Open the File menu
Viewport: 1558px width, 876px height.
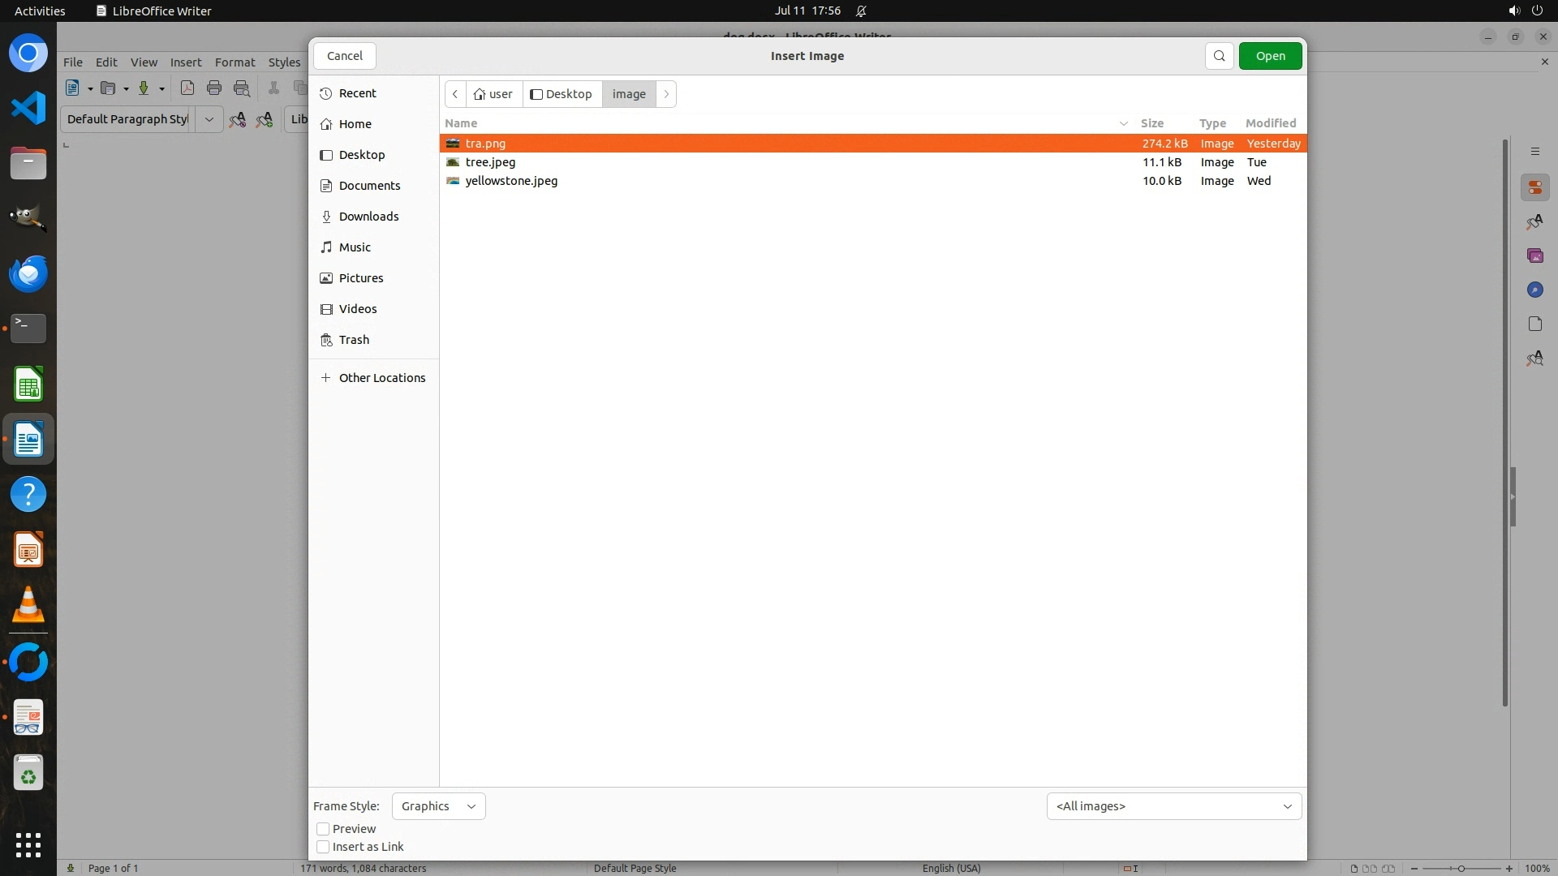tap(73, 62)
